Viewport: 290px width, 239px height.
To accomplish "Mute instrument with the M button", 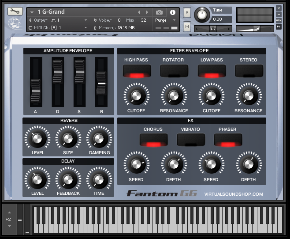I will 187,27.
